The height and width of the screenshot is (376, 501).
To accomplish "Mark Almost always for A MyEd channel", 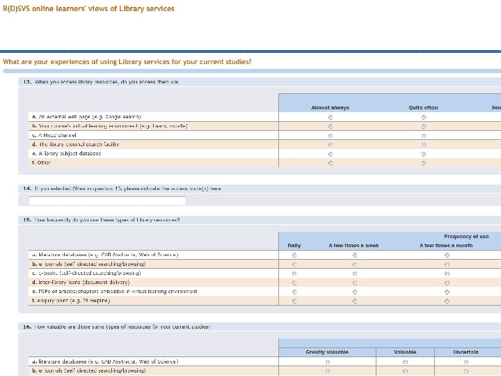I will (331, 136).
